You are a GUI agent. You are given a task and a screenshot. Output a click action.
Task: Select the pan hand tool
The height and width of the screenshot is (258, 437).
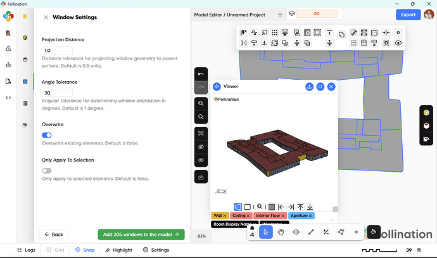click(281, 233)
